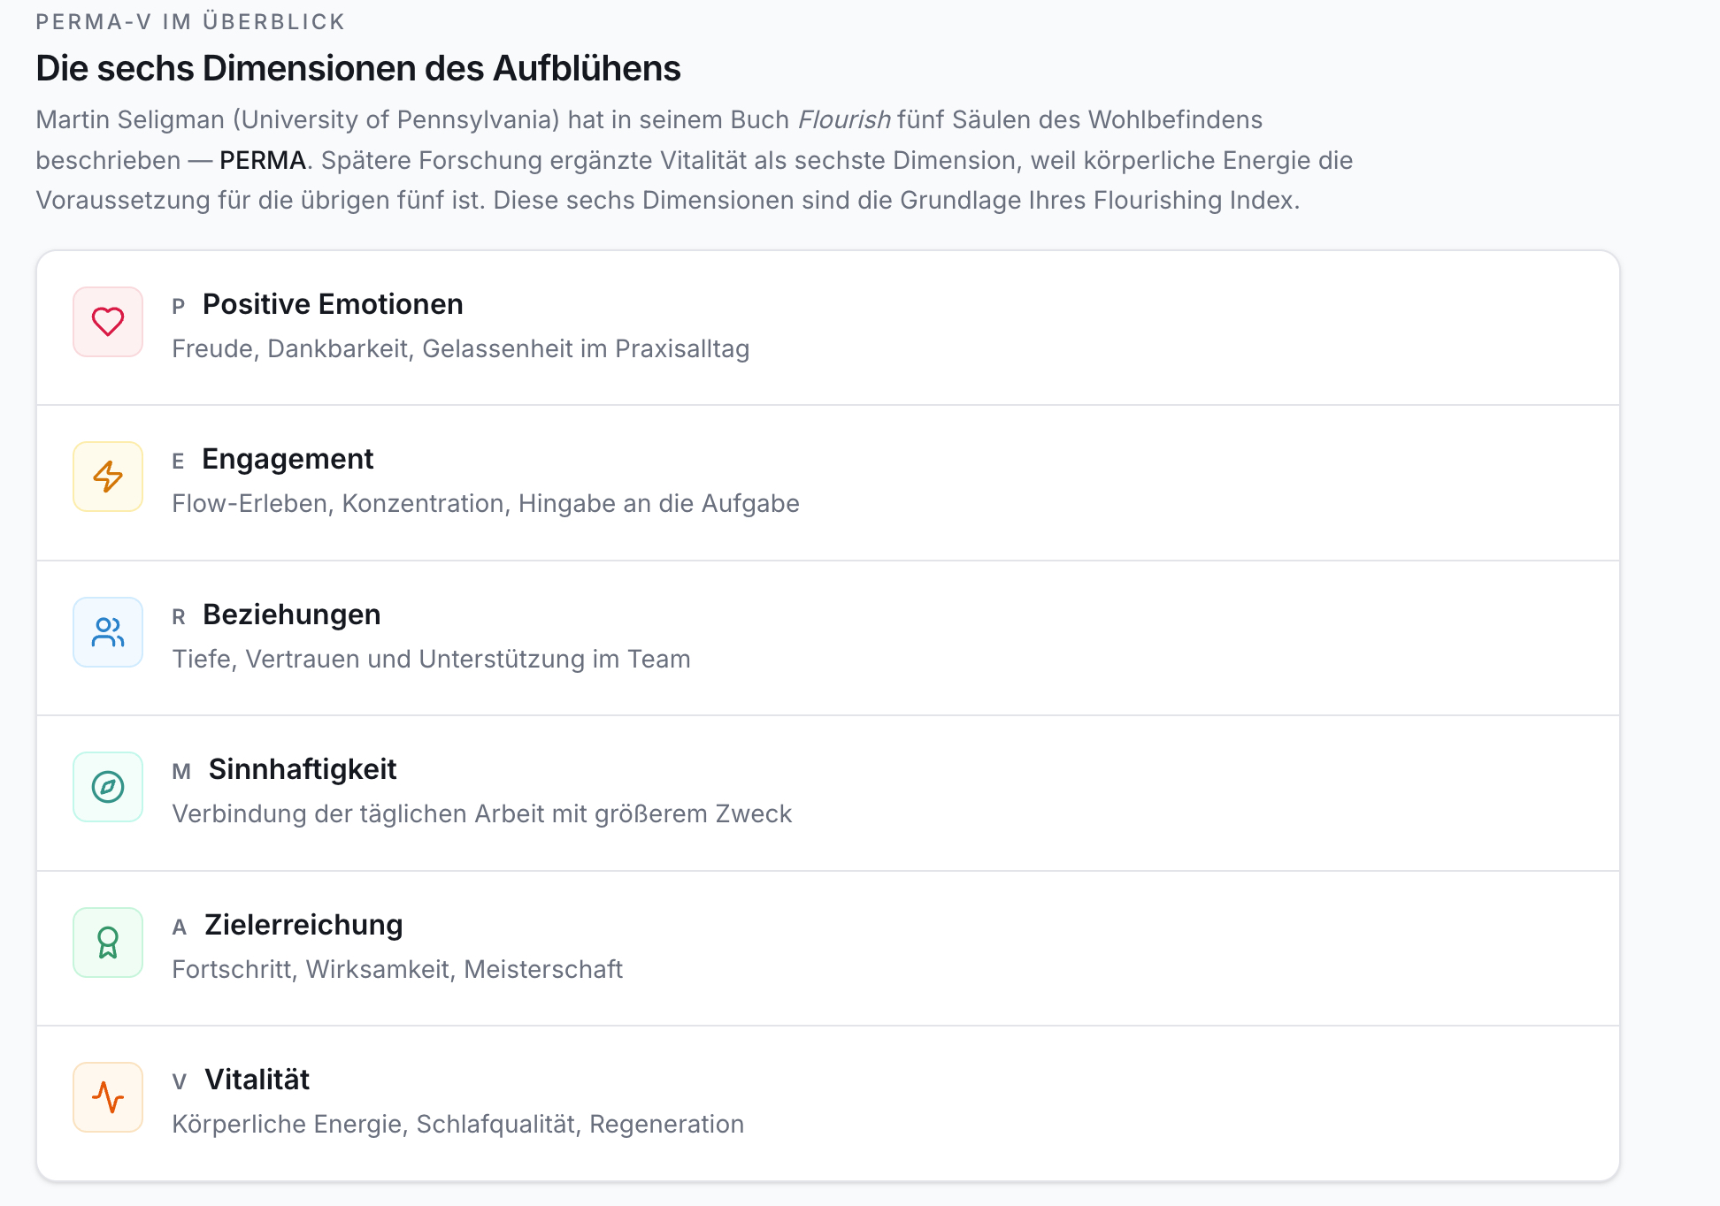The height and width of the screenshot is (1206, 1720).
Task: Click 'Körperliche Energie, Schlafqualität, Regeneration' text
Action: point(458,1124)
